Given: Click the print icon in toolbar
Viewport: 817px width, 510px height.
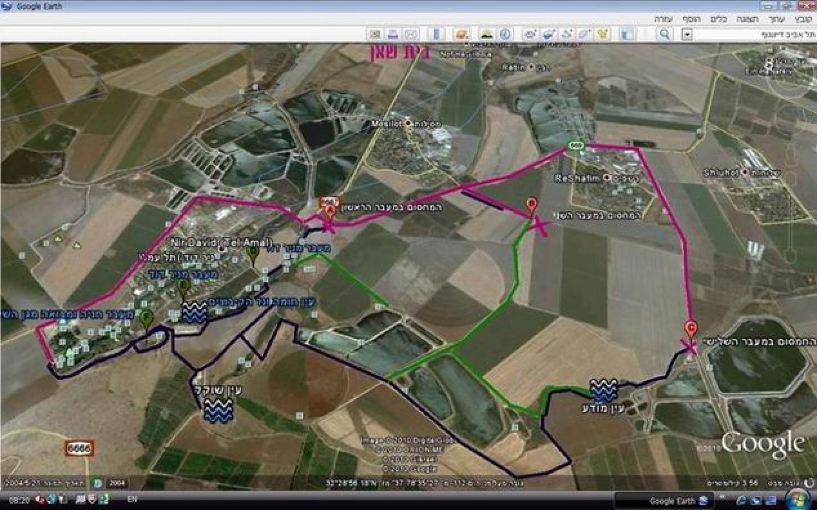Looking at the screenshot, I should coord(393,34).
